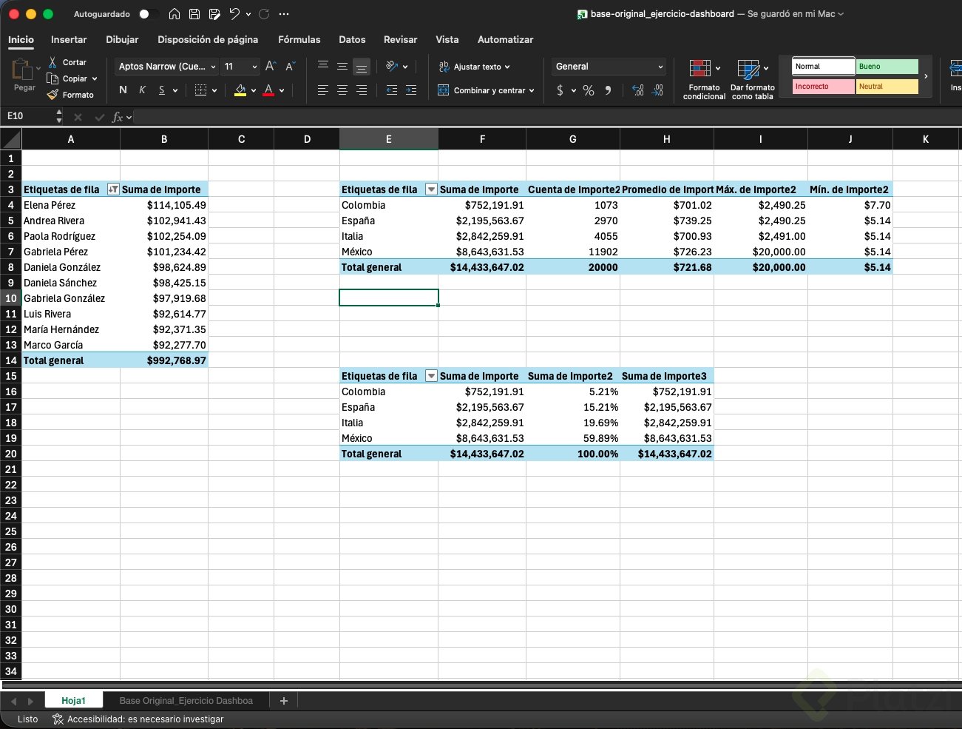Viewport: 962px width, 729px height.
Task: Switch to the Fórmulas ribbon tab
Action: click(299, 39)
